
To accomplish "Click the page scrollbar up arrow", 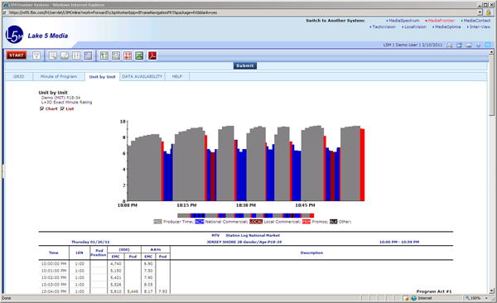I will pos(491,52).
